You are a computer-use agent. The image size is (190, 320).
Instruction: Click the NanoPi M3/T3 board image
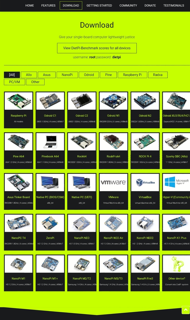tap(113, 264)
